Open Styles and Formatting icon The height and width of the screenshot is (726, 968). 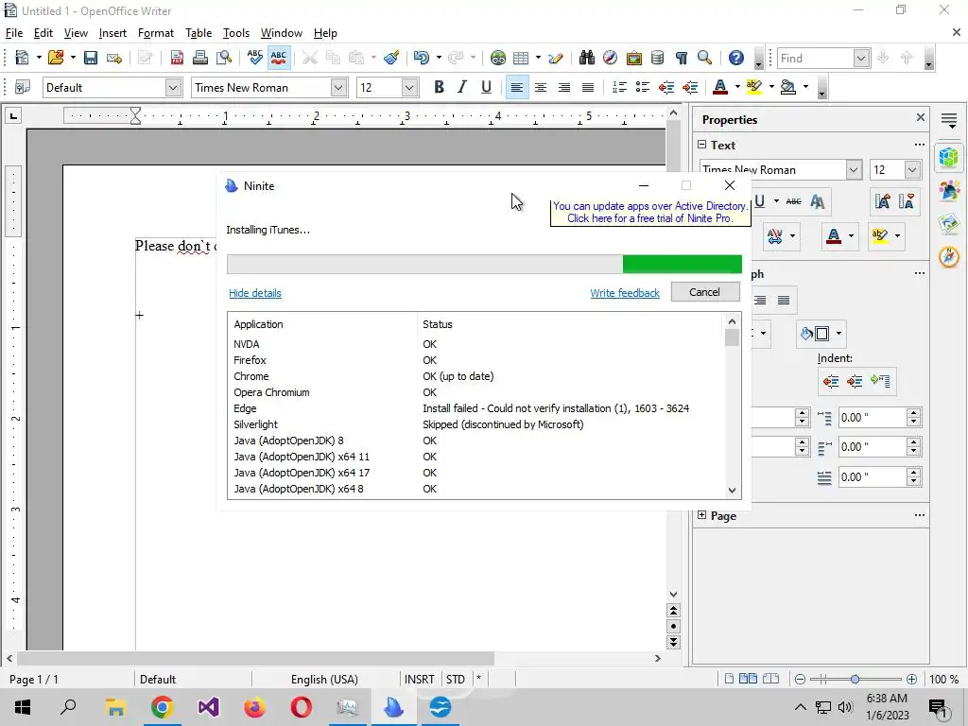[23, 87]
